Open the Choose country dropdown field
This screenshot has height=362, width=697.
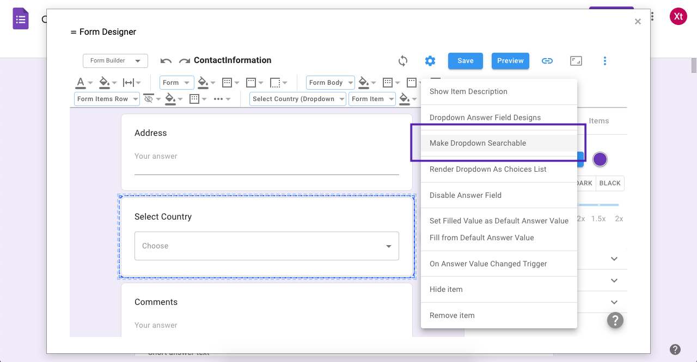pos(267,246)
